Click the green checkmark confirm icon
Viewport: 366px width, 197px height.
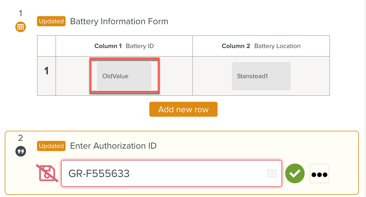[295, 173]
